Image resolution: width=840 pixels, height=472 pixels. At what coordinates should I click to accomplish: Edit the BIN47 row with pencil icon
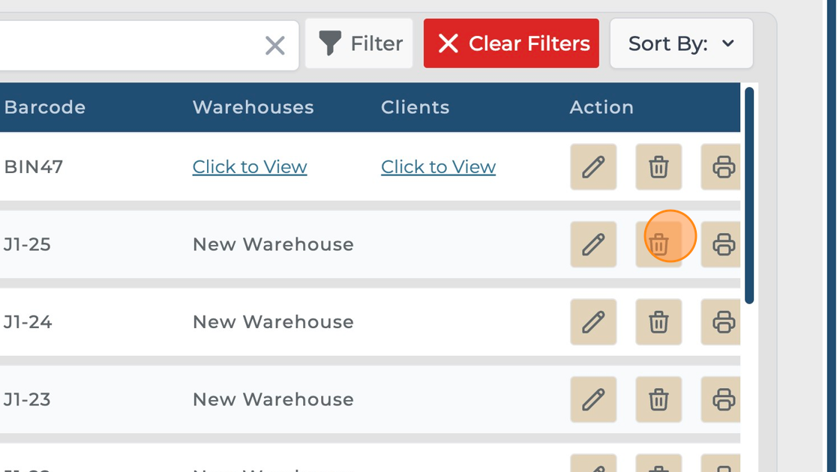pyautogui.click(x=593, y=167)
